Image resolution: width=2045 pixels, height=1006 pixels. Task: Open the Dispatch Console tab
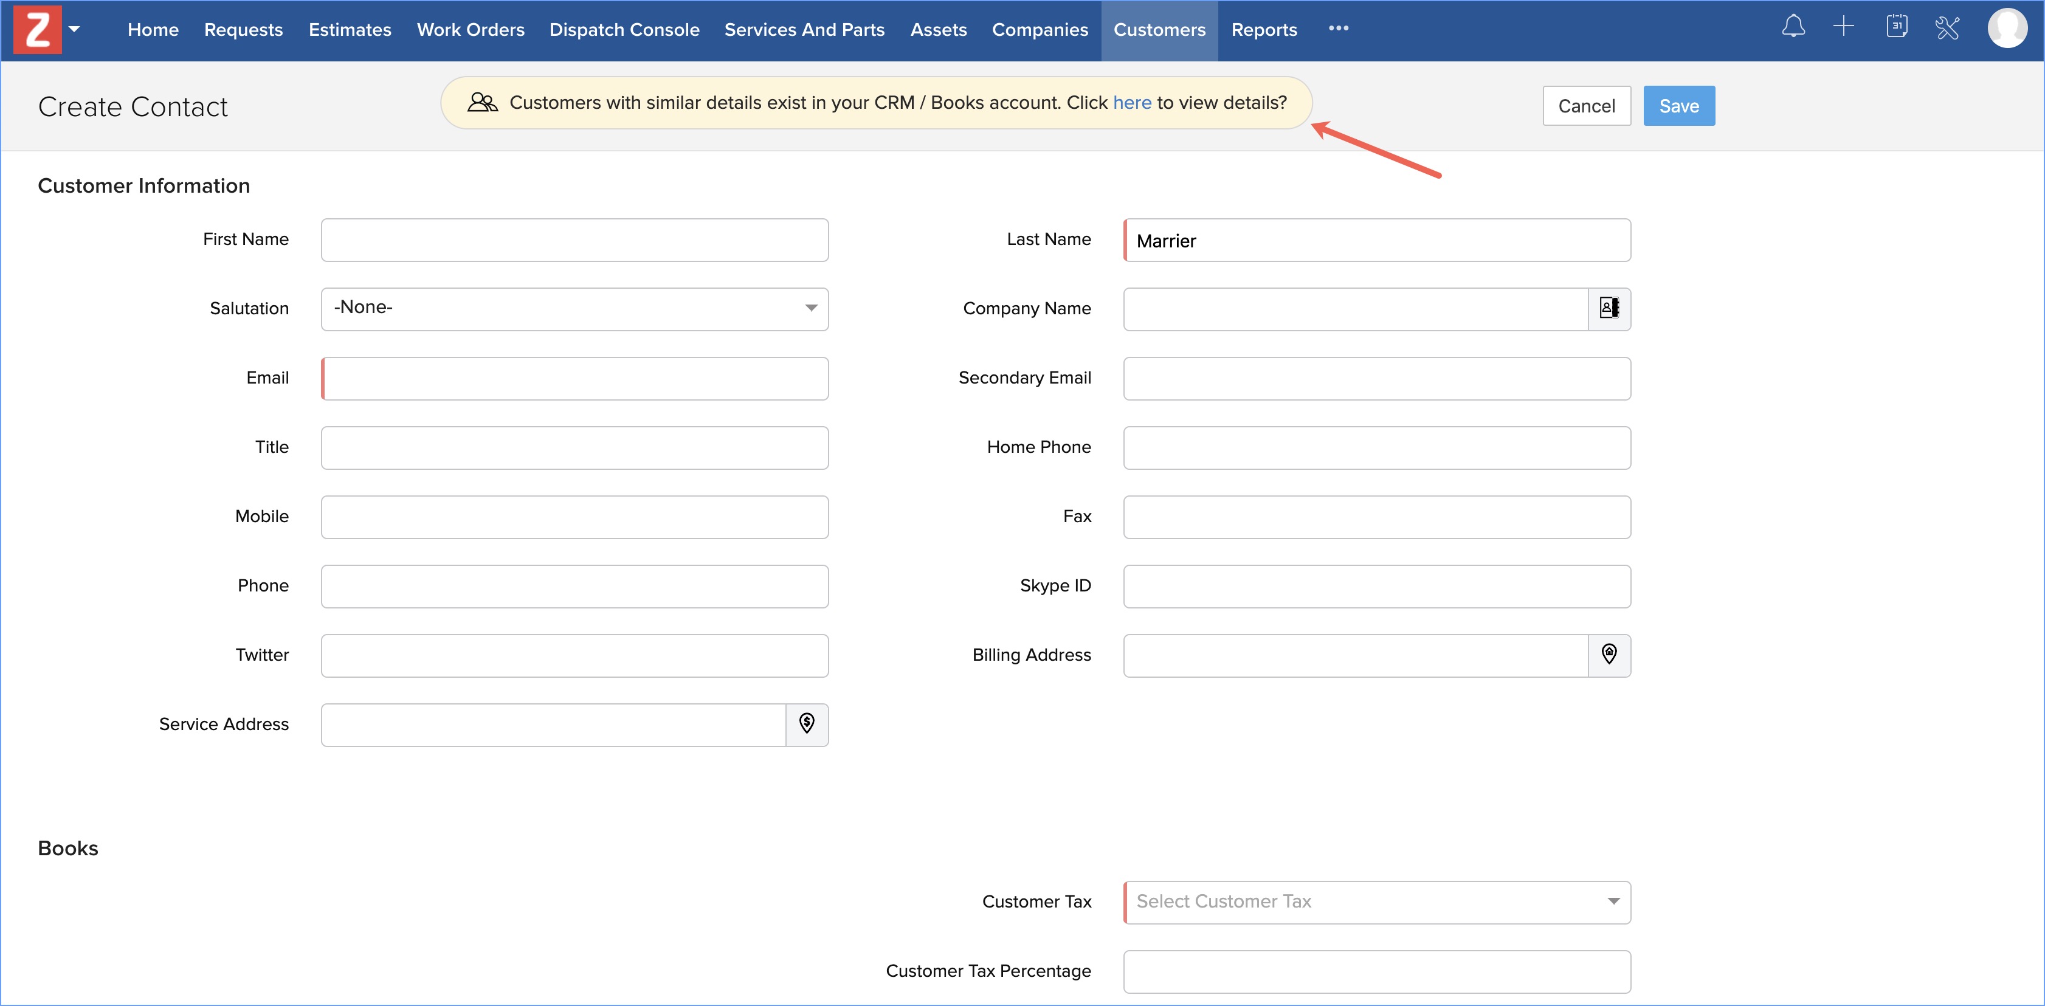tap(624, 30)
